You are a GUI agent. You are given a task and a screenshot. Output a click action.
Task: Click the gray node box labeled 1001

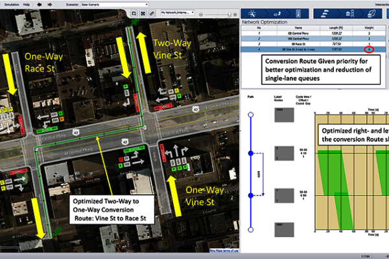pyautogui.click(x=284, y=229)
